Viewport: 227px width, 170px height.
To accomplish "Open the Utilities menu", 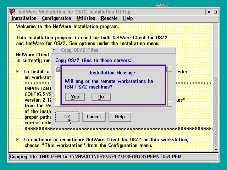I will pos(86,18).
